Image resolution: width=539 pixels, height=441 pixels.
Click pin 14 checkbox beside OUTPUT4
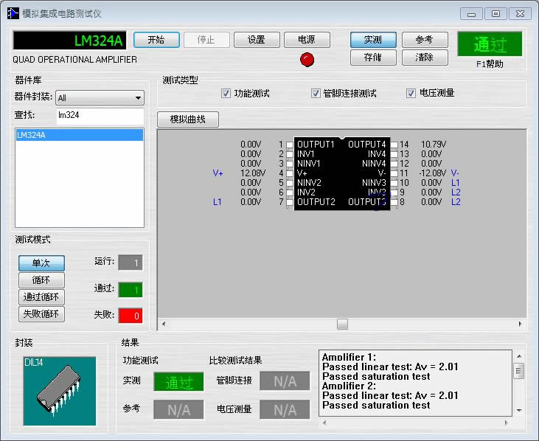pos(394,145)
